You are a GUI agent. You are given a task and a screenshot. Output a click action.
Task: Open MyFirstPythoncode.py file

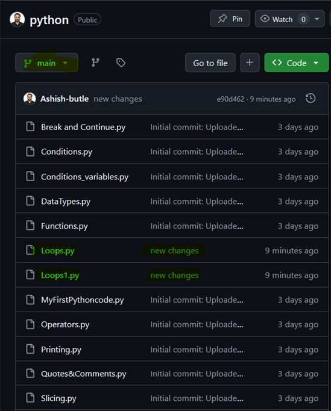click(x=83, y=300)
